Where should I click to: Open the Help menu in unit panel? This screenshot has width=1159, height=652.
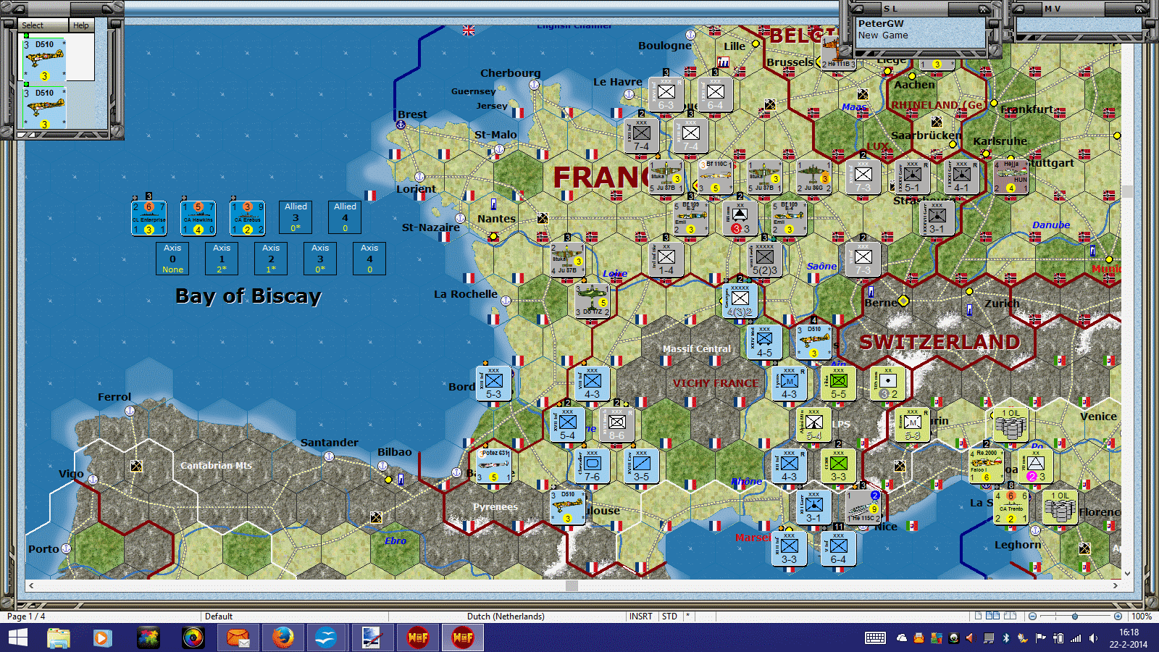coord(81,25)
